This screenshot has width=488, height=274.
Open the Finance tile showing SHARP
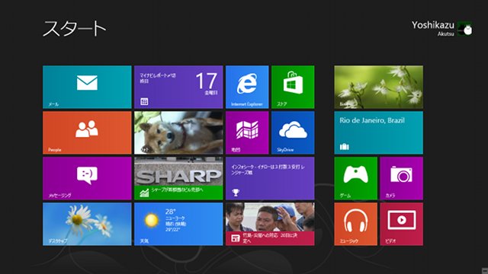[178, 178]
